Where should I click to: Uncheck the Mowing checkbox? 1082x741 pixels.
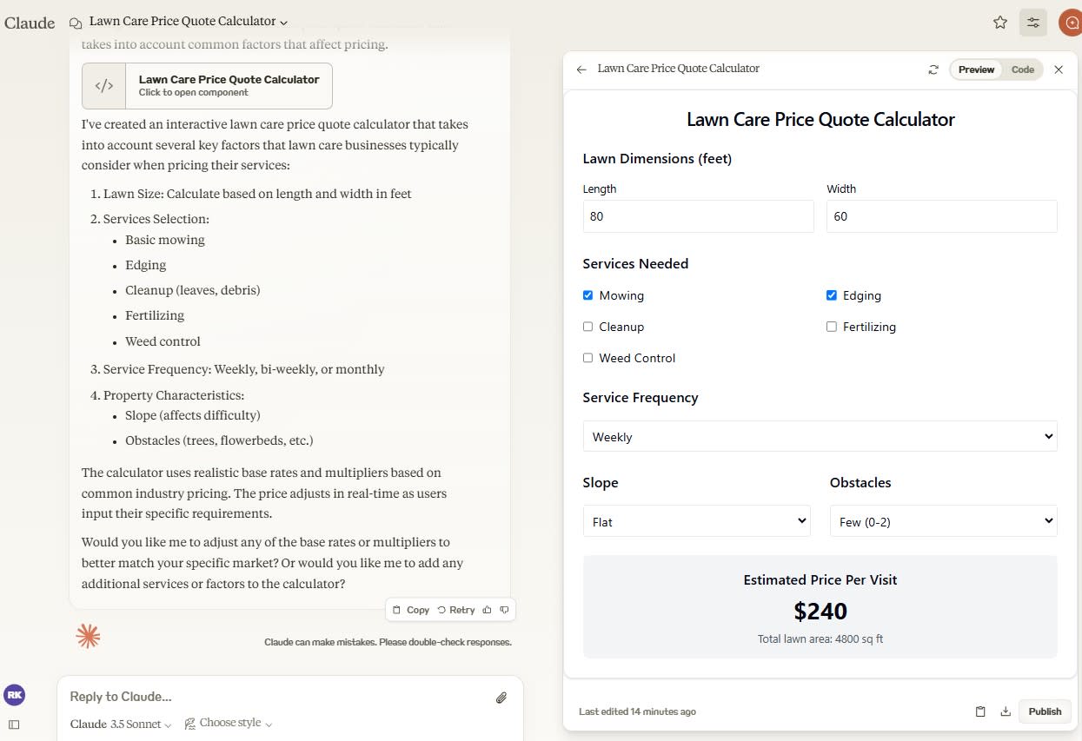tap(588, 295)
